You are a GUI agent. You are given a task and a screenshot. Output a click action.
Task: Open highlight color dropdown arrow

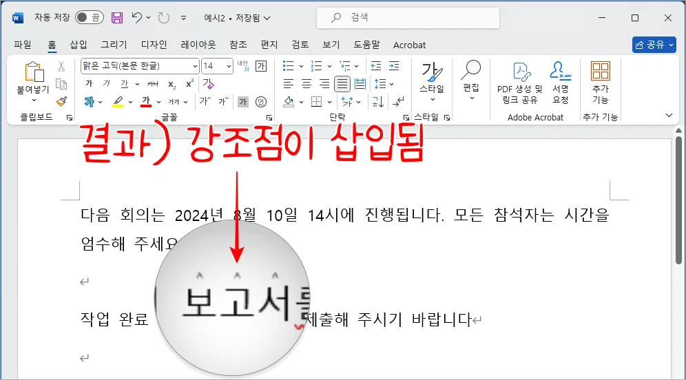130,103
